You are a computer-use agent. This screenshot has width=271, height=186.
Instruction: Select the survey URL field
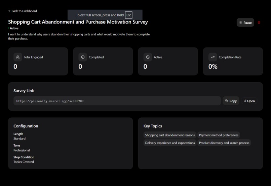pos(117,101)
